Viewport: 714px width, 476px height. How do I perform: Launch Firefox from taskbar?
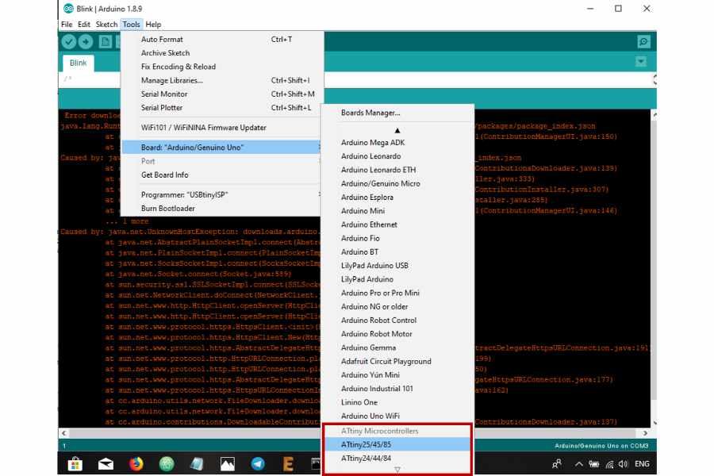click(x=136, y=464)
